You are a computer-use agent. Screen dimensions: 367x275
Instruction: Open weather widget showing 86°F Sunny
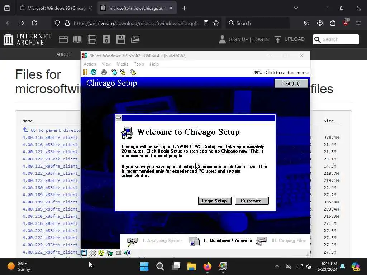19,266
